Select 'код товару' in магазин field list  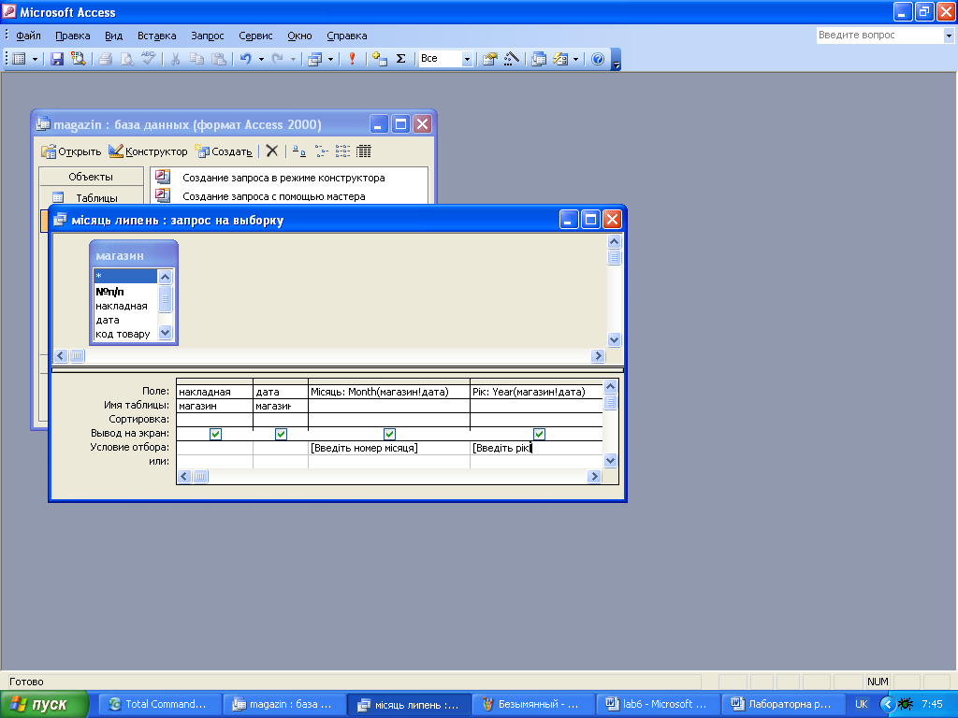pos(125,334)
